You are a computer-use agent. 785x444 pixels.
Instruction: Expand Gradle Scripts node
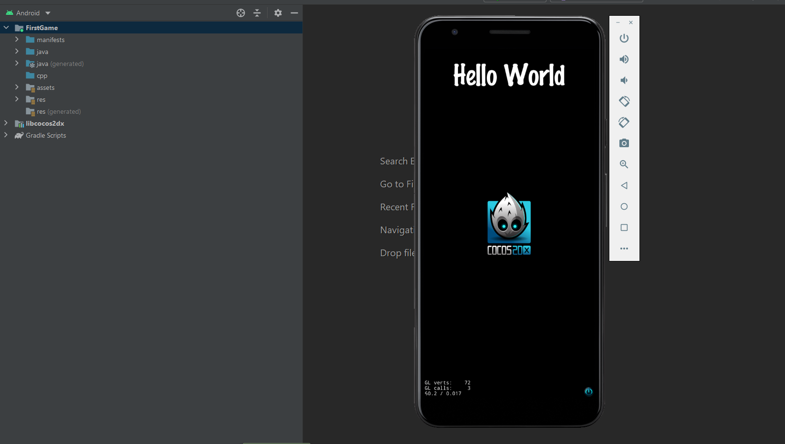click(6, 135)
